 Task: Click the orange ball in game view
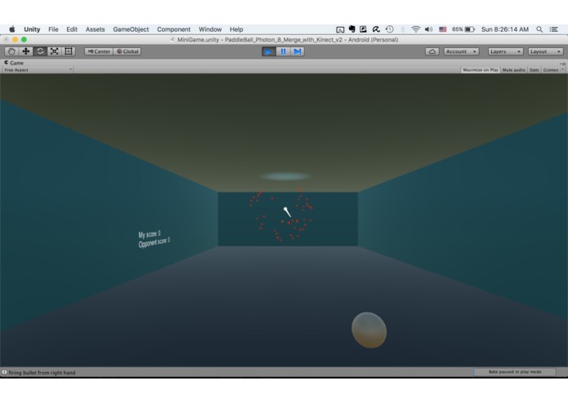[x=369, y=330]
